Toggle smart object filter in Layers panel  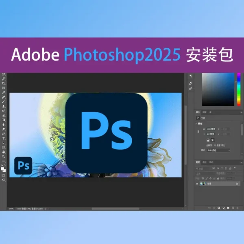(x=230, y=168)
